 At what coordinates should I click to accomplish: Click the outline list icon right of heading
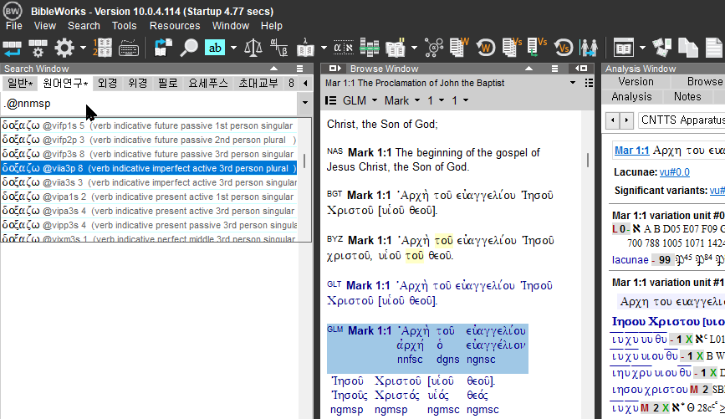coord(589,83)
